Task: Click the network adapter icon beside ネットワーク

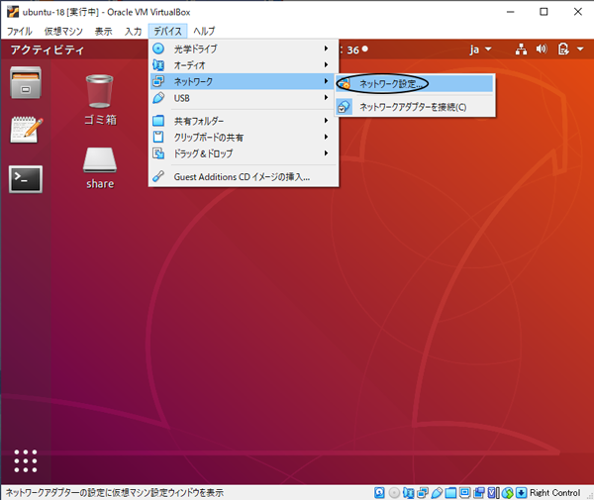Action: click(x=158, y=81)
